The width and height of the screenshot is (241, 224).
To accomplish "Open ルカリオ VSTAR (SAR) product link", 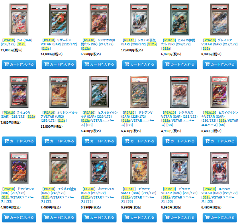I will (x=219, y=195).
